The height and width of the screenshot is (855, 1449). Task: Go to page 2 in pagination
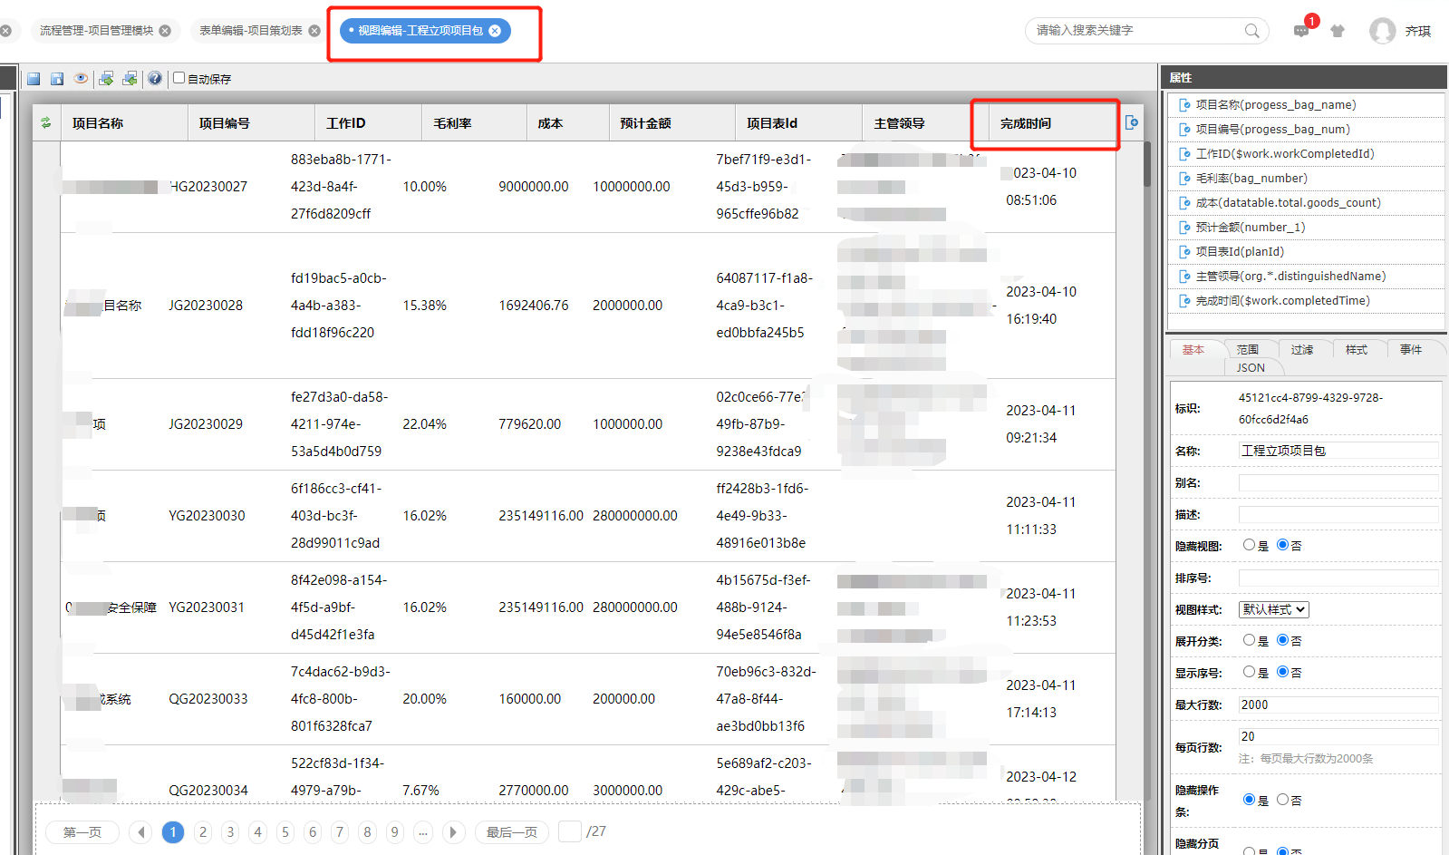tap(203, 832)
